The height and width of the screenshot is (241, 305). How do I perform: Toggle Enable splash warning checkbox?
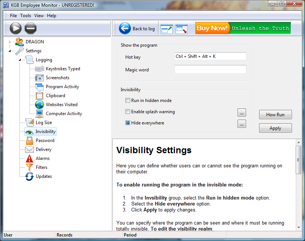click(128, 112)
